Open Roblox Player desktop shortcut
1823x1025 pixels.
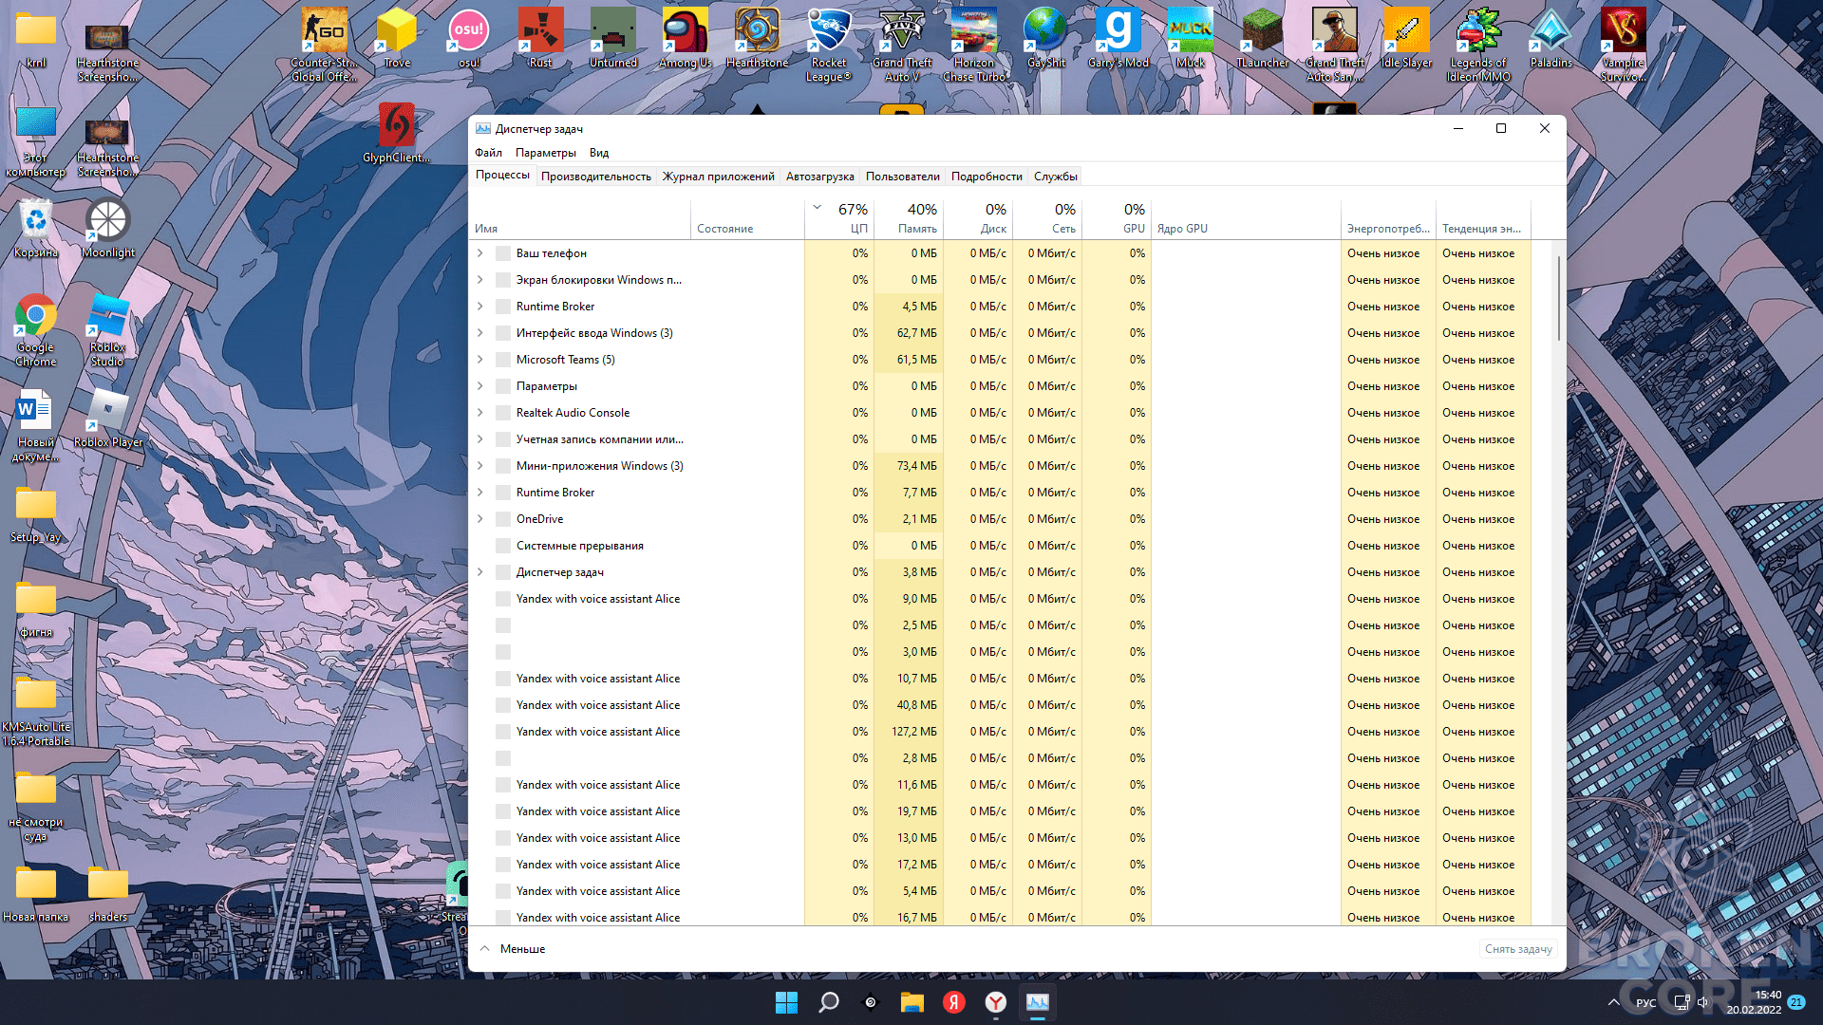click(108, 418)
